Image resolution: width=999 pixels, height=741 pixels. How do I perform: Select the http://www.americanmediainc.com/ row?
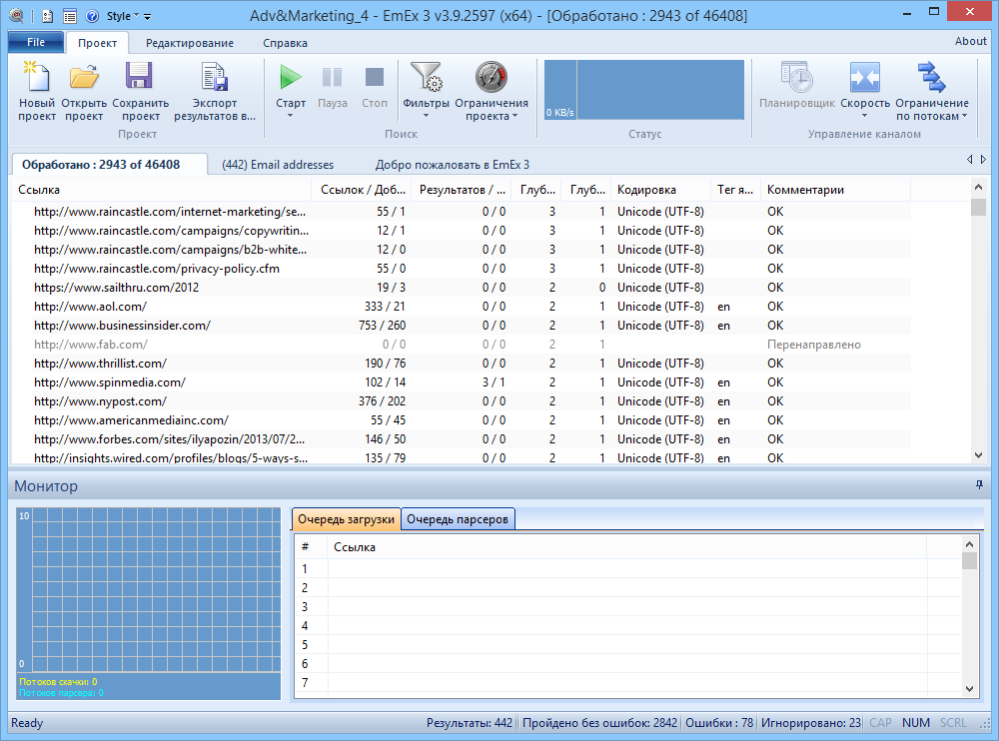pyautogui.click(x=462, y=420)
